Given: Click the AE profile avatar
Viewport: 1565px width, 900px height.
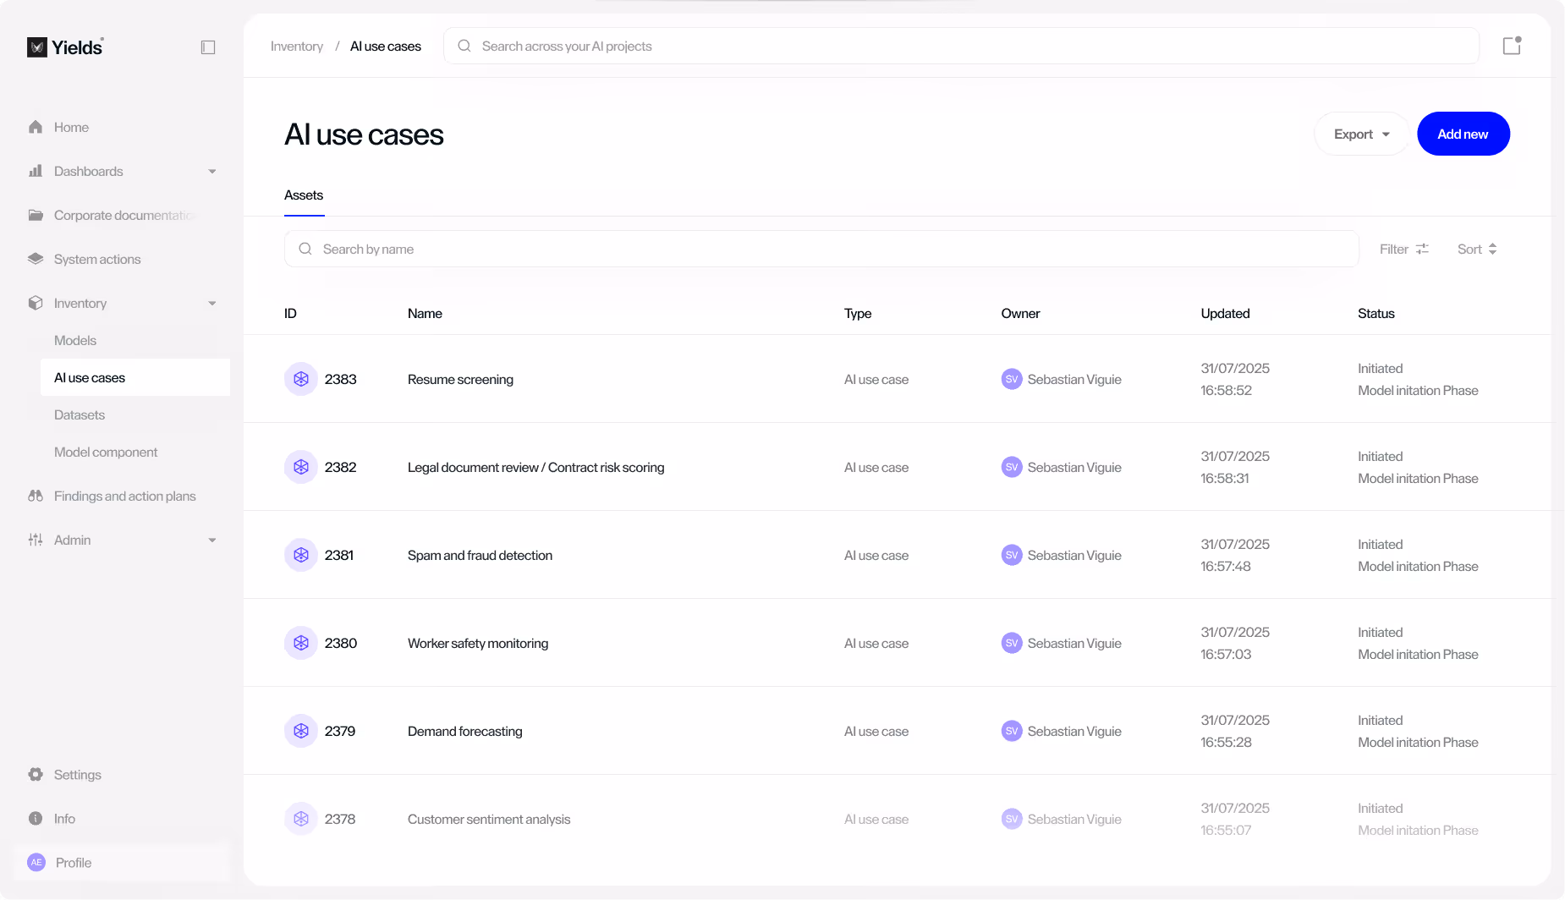Looking at the screenshot, I should coord(36,863).
